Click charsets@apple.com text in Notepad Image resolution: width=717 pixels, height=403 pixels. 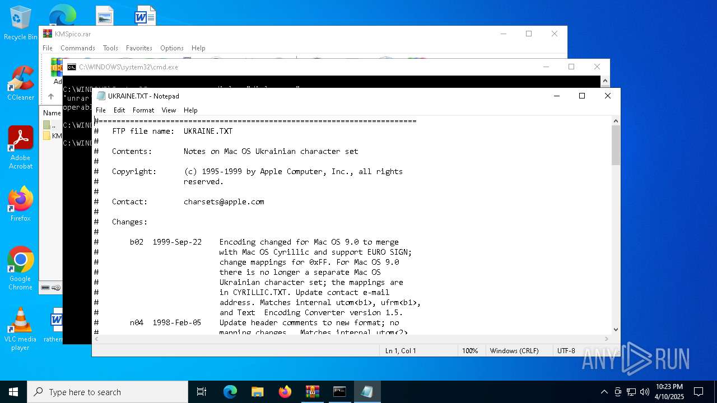coord(224,201)
